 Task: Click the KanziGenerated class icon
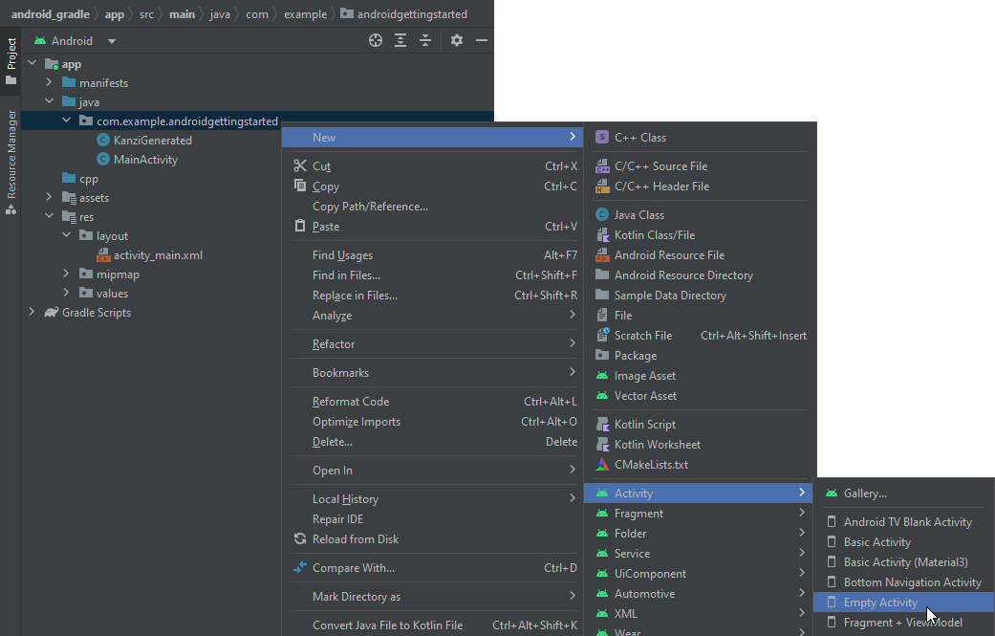pos(102,140)
